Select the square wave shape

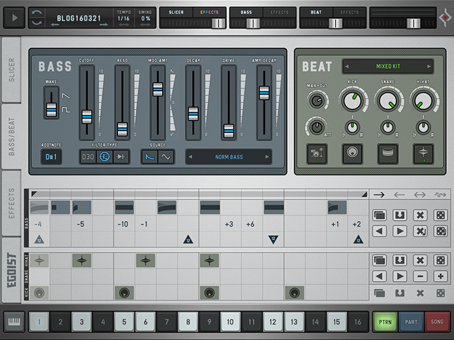[x=66, y=110]
